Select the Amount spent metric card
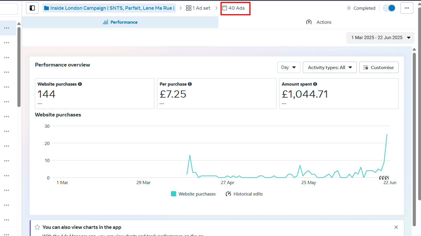 339,94
